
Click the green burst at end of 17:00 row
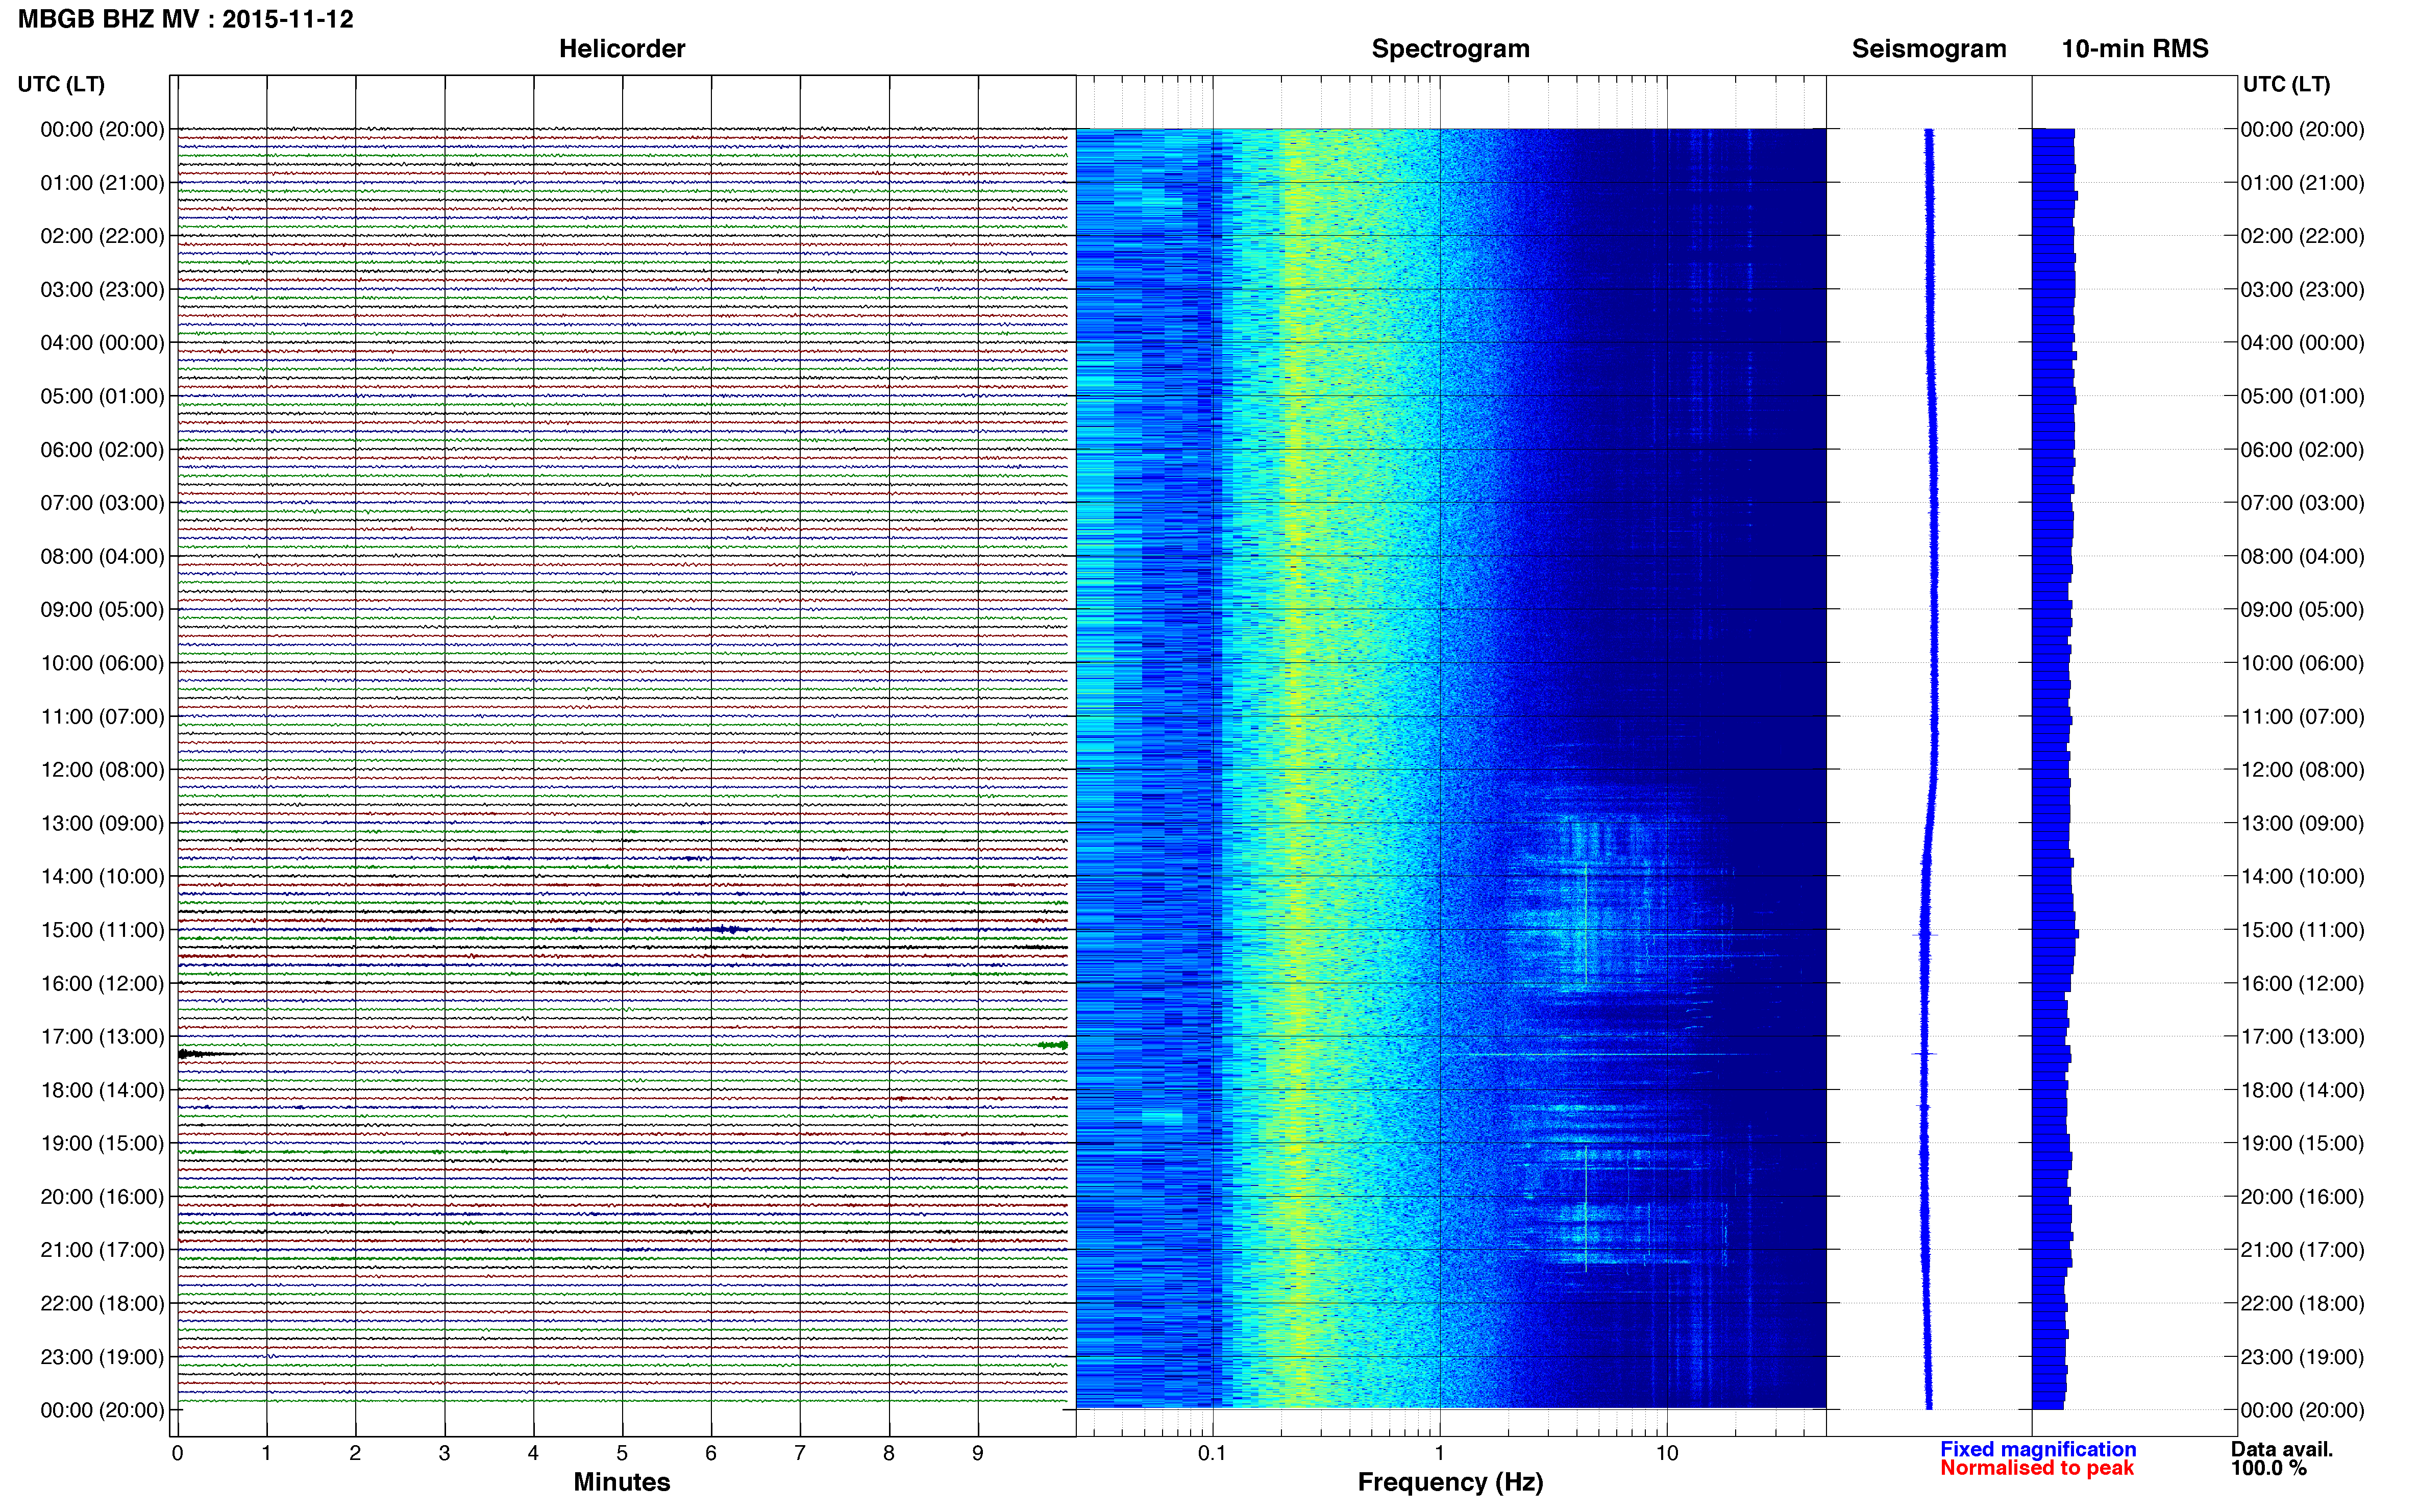(1053, 1045)
